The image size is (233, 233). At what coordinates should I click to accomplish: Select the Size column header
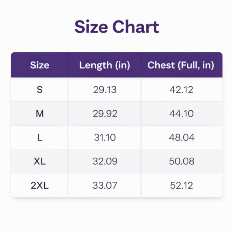(40, 65)
